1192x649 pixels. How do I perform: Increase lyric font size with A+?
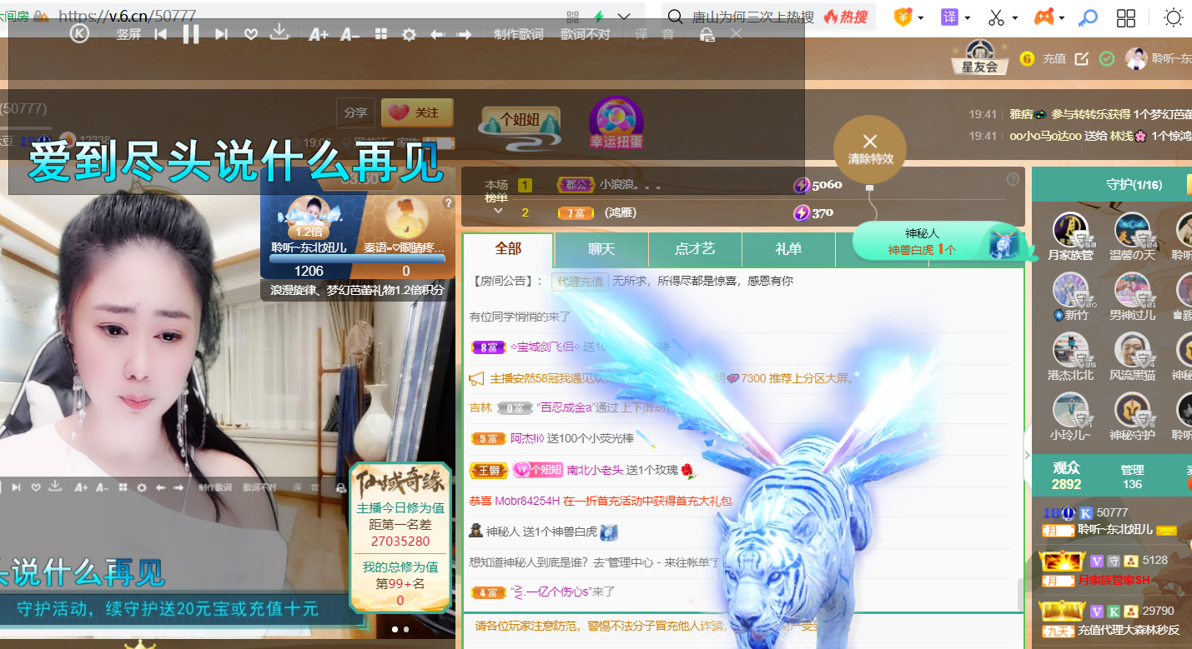(x=318, y=34)
